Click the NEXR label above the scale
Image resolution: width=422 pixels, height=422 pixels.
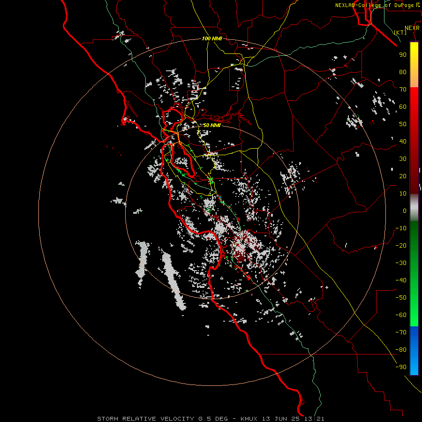pyautogui.click(x=412, y=28)
